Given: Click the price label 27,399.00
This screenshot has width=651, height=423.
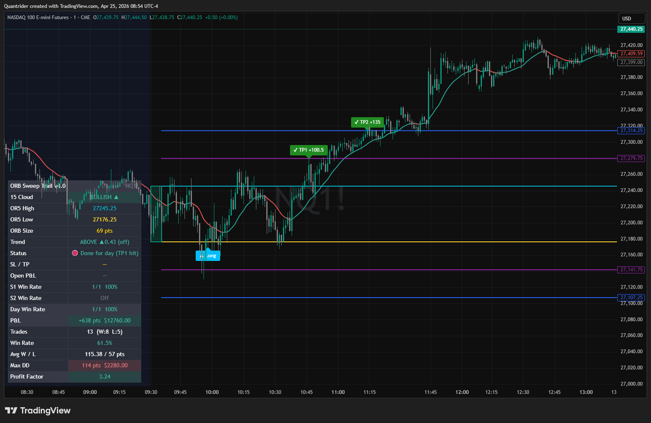Looking at the screenshot, I should tap(631, 62).
